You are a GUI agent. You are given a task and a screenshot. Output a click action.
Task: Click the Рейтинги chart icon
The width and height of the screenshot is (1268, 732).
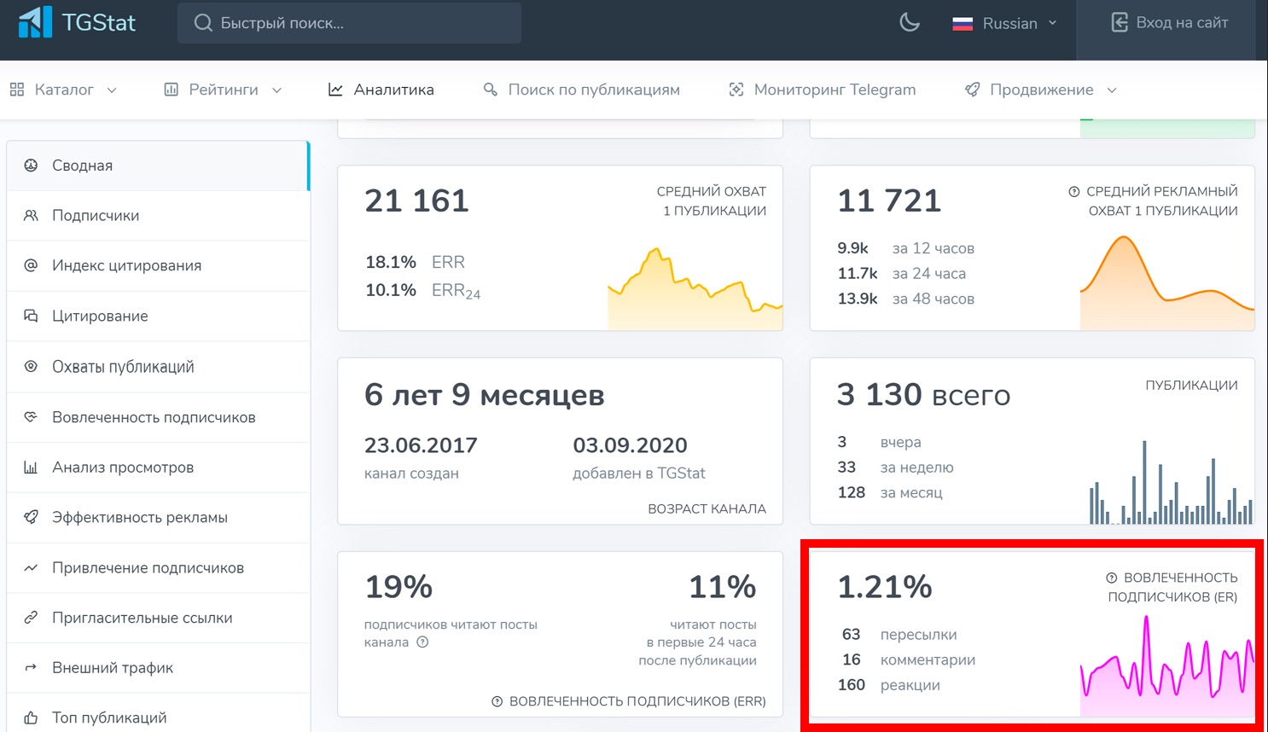pos(172,90)
